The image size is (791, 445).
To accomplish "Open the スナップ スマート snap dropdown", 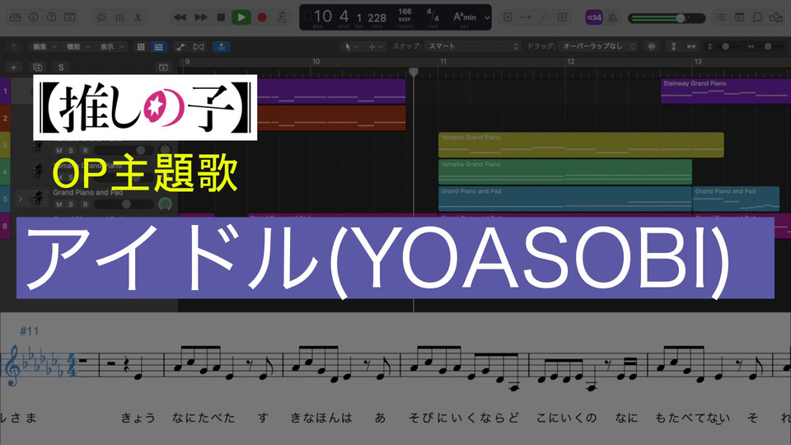I will tap(473, 46).
